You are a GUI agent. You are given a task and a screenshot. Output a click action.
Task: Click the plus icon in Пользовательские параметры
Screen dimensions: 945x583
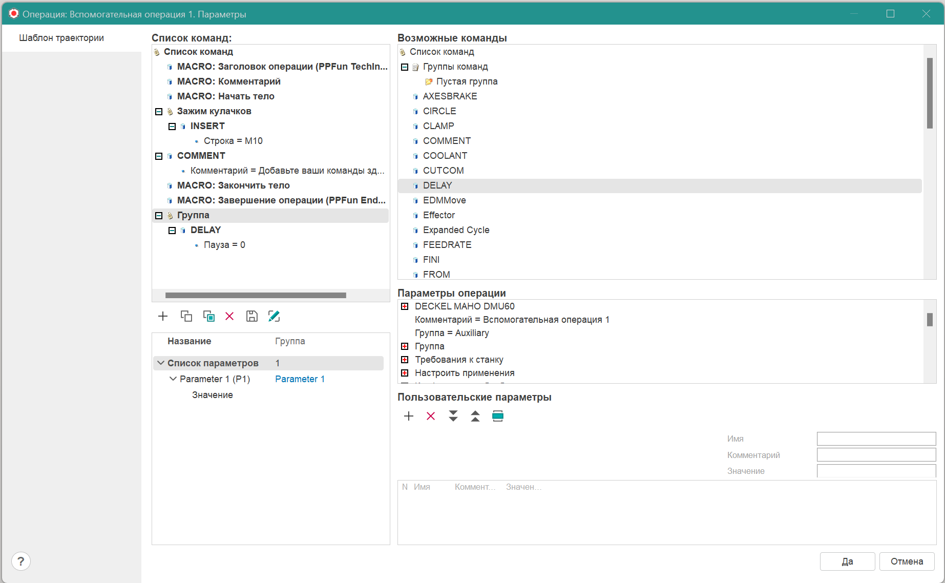click(x=409, y=416)
